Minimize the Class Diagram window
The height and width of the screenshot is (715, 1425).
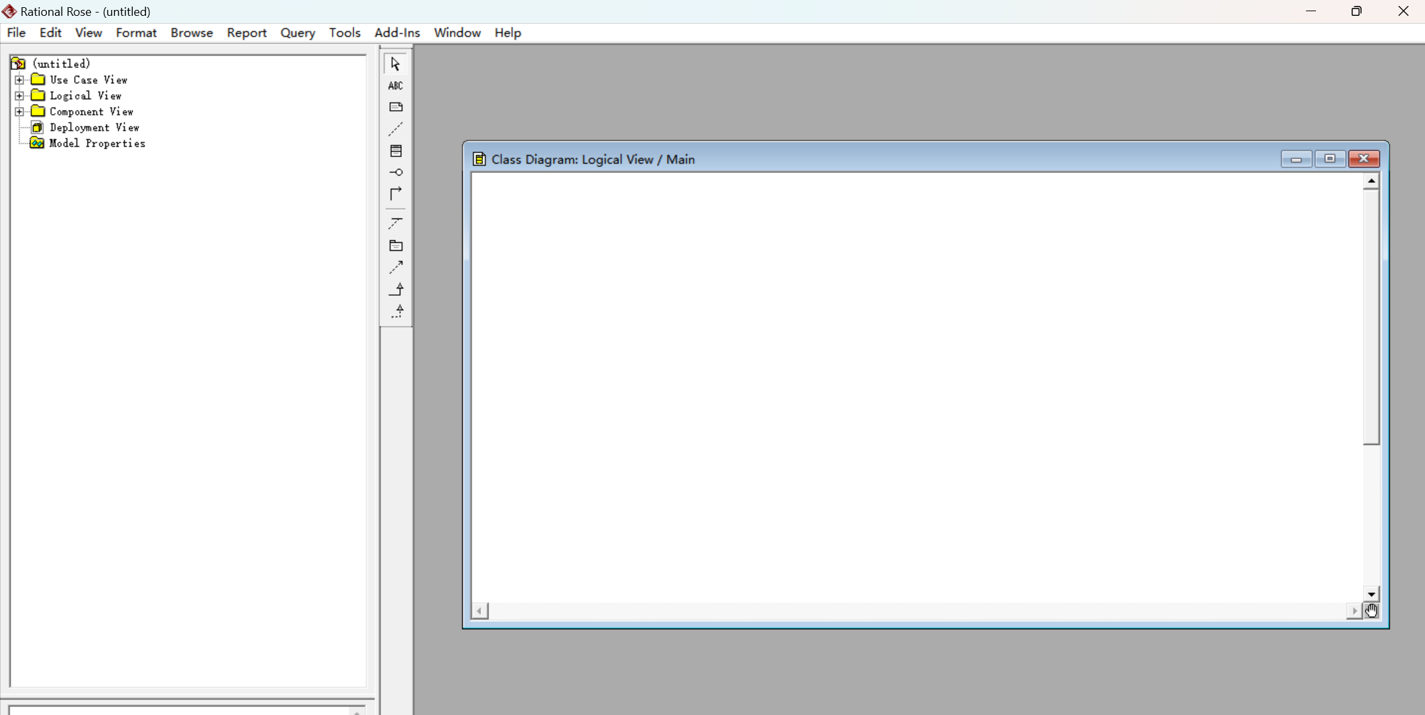pyautogui.click(x=1296, y=159)
